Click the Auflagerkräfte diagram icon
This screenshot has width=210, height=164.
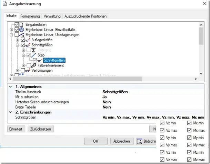(28, 40)
